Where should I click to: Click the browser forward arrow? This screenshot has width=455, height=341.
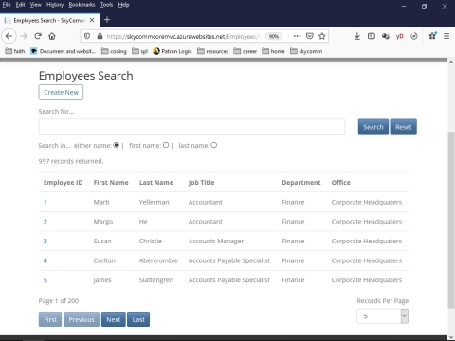click(24, 36)
